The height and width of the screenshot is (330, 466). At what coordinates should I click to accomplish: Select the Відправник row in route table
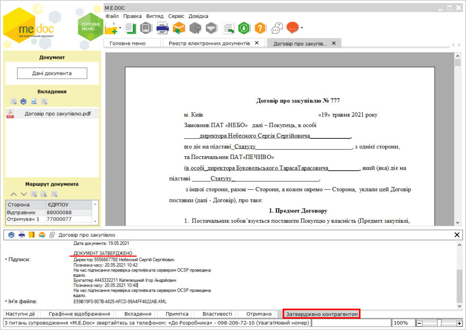coord(49,212)
